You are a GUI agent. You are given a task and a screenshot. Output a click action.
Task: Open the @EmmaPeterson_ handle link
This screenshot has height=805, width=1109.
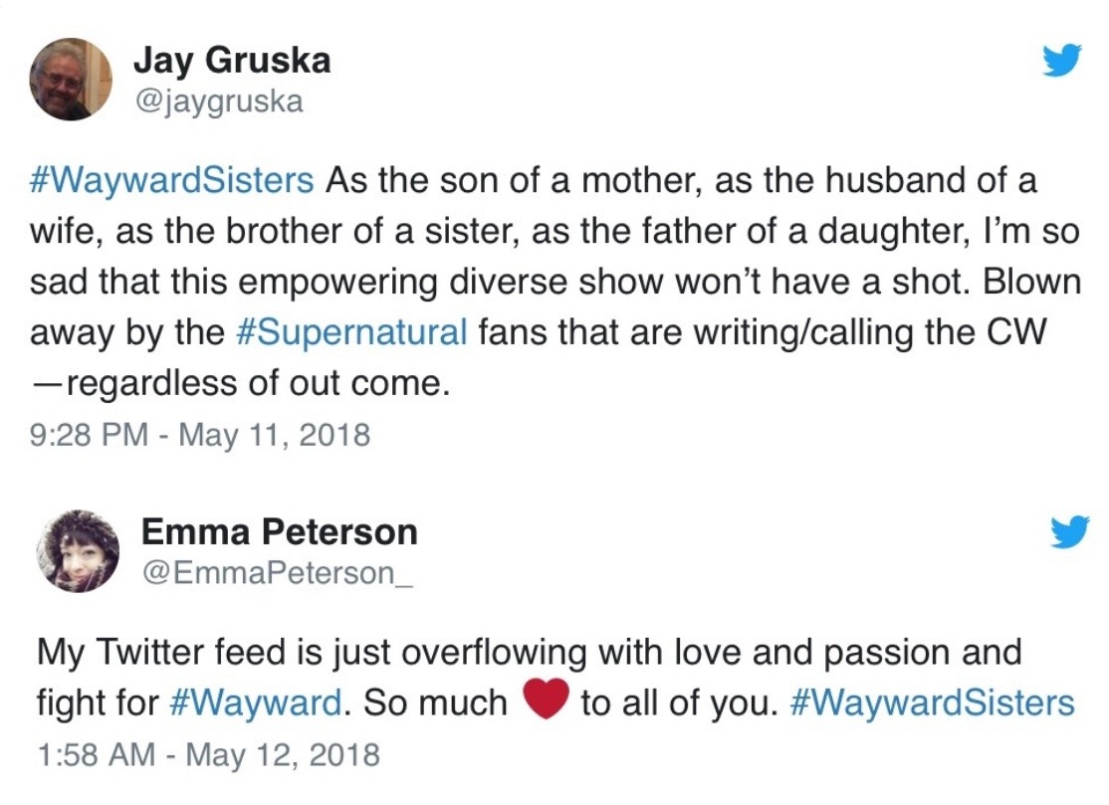pyautogui.click(x=276, y=574)
